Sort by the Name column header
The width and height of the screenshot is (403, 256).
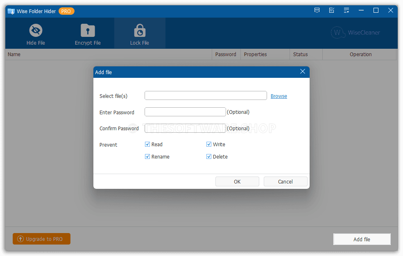pos(109,54)
